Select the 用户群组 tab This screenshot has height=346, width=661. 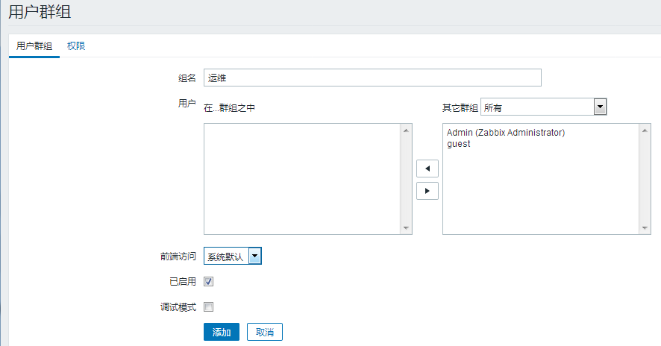coord(34,46)
